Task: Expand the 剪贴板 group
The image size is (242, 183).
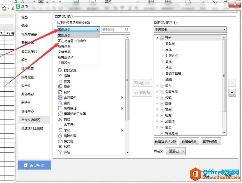Action: click(x=163, y=44)
